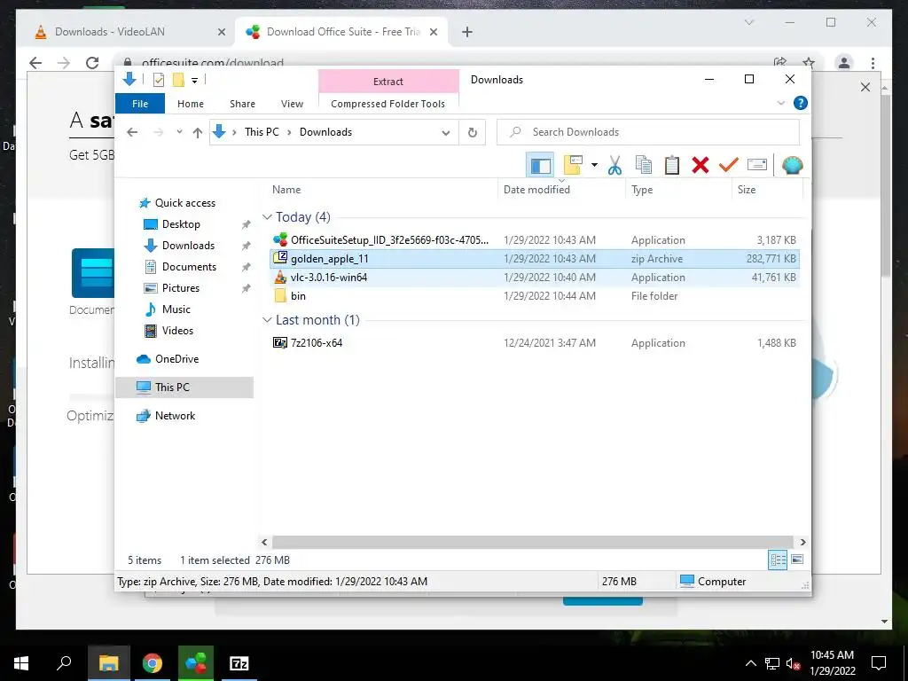Image resolution: width=908 pixels, height=681 pixels.
Task: Go up one folder level
Action: [x=198, y=133]
